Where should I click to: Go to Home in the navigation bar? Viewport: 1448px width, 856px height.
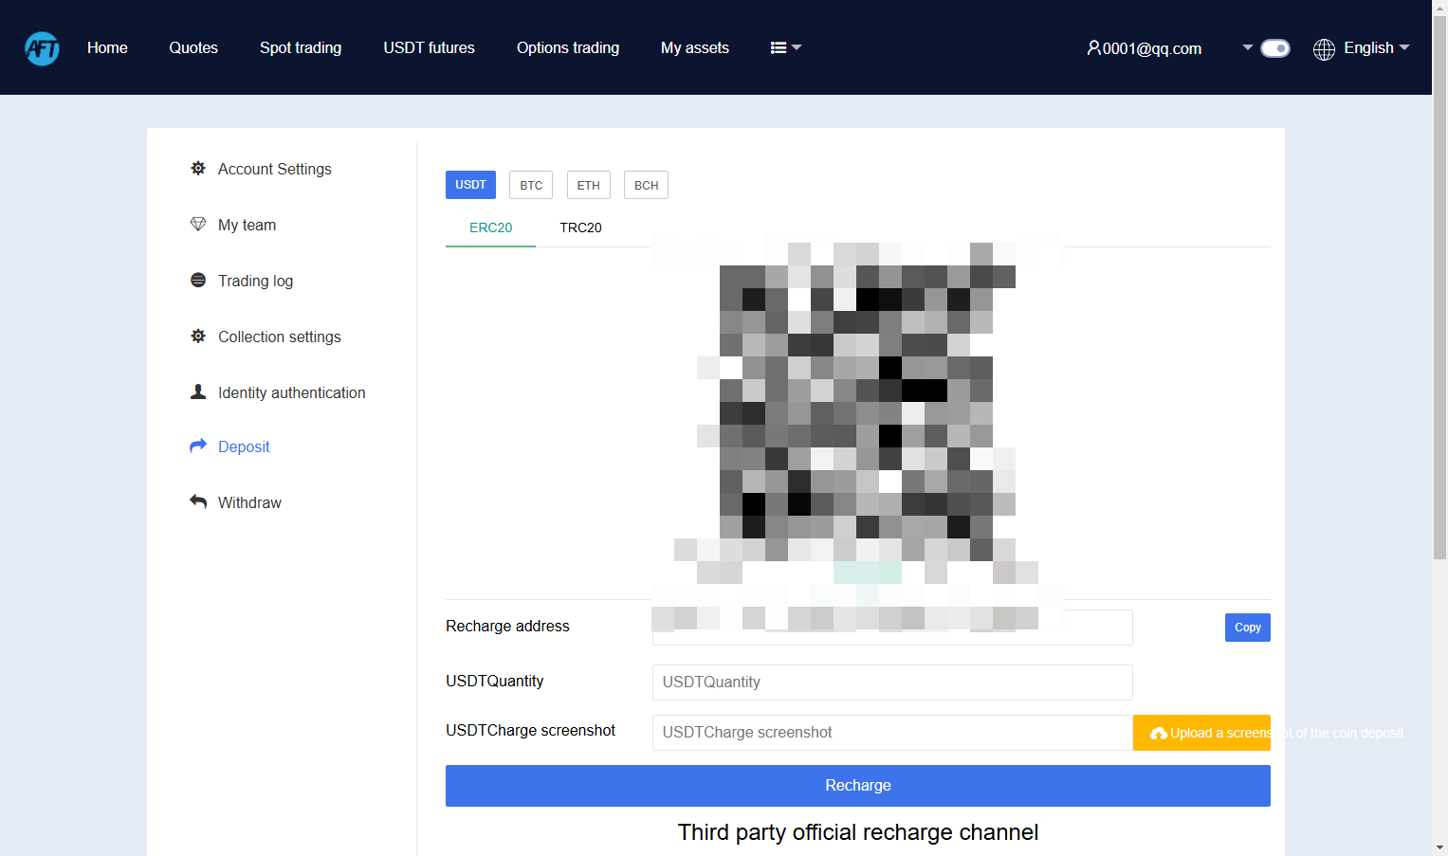(x=107, y=47)
